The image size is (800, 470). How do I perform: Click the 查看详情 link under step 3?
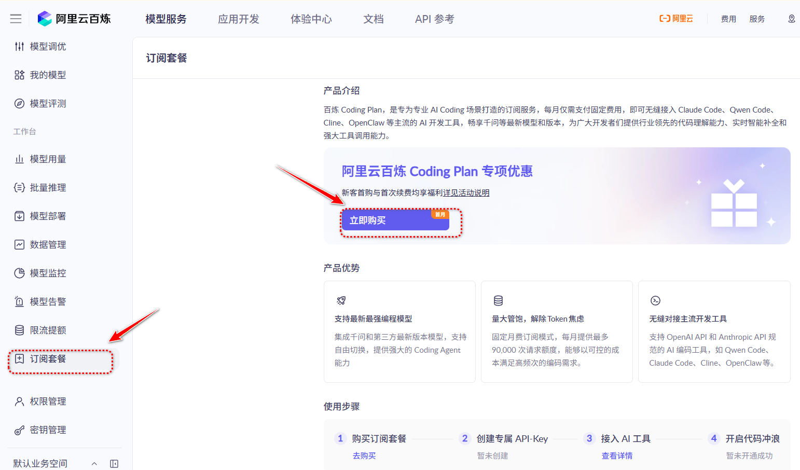[x=617, y=456]
